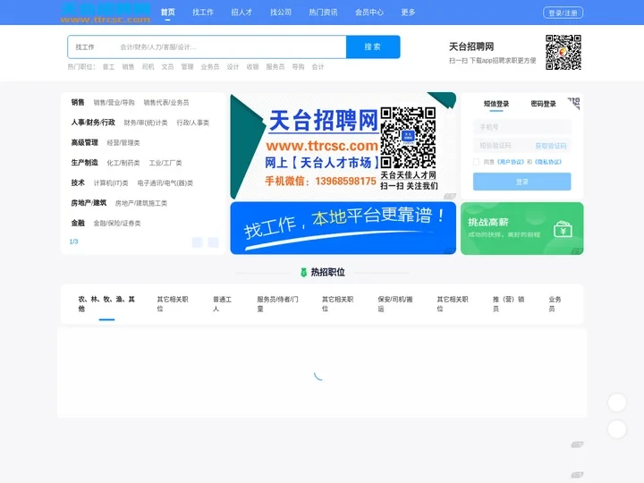Switch to 短信登录 tab

click(x=496, y=104)
